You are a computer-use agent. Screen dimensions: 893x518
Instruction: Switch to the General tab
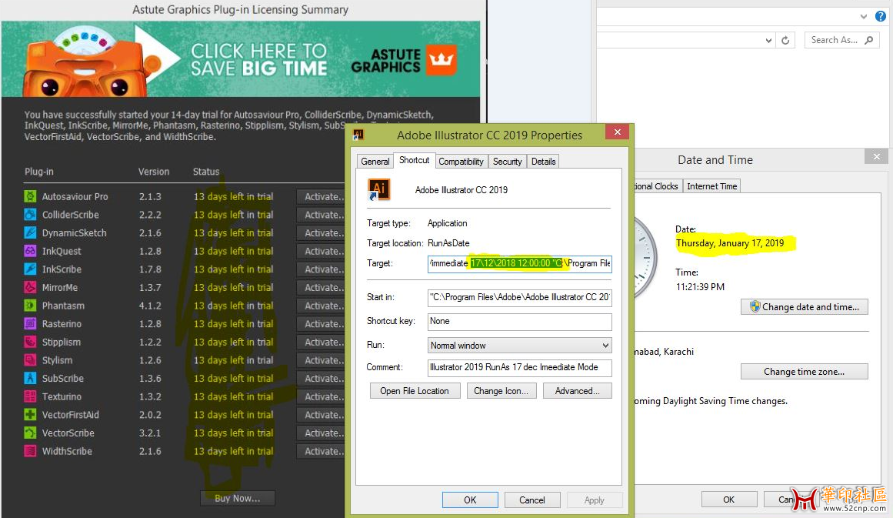[375, 162]
